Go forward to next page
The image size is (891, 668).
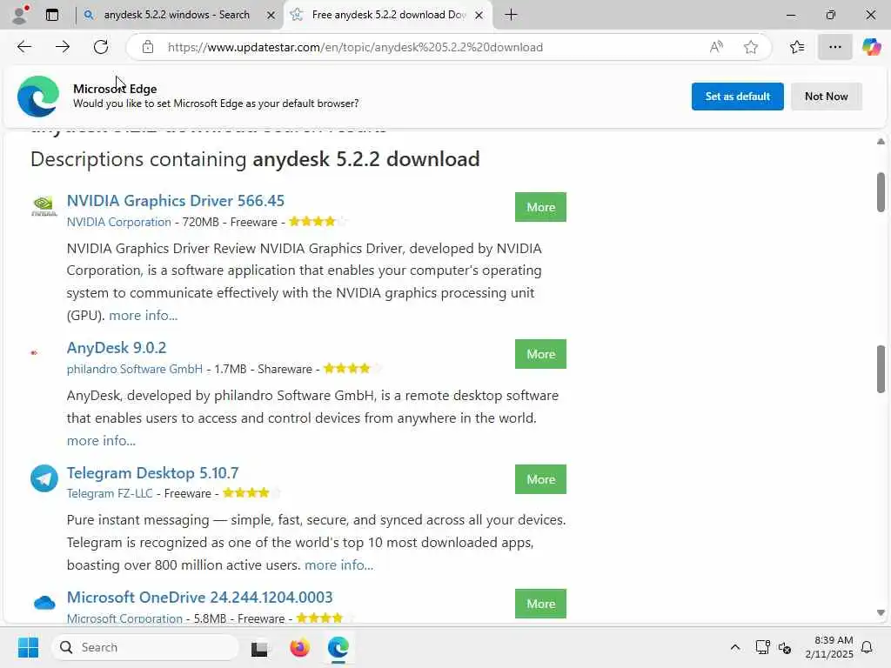pyautogui.click(x=63, y=47)
